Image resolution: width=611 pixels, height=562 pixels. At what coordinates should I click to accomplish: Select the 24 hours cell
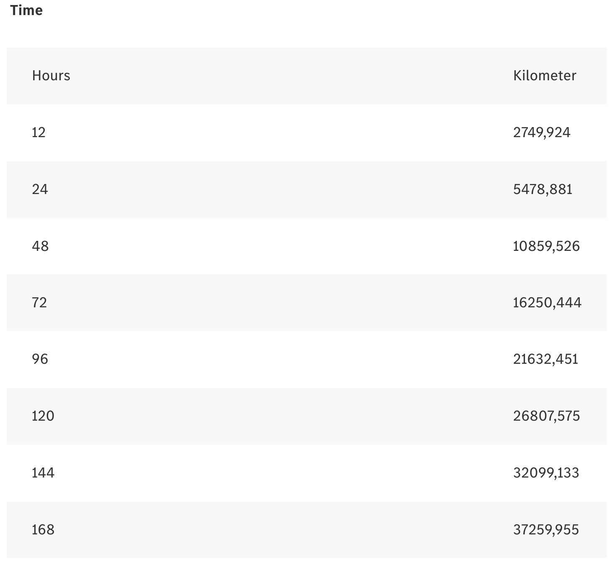40,189
